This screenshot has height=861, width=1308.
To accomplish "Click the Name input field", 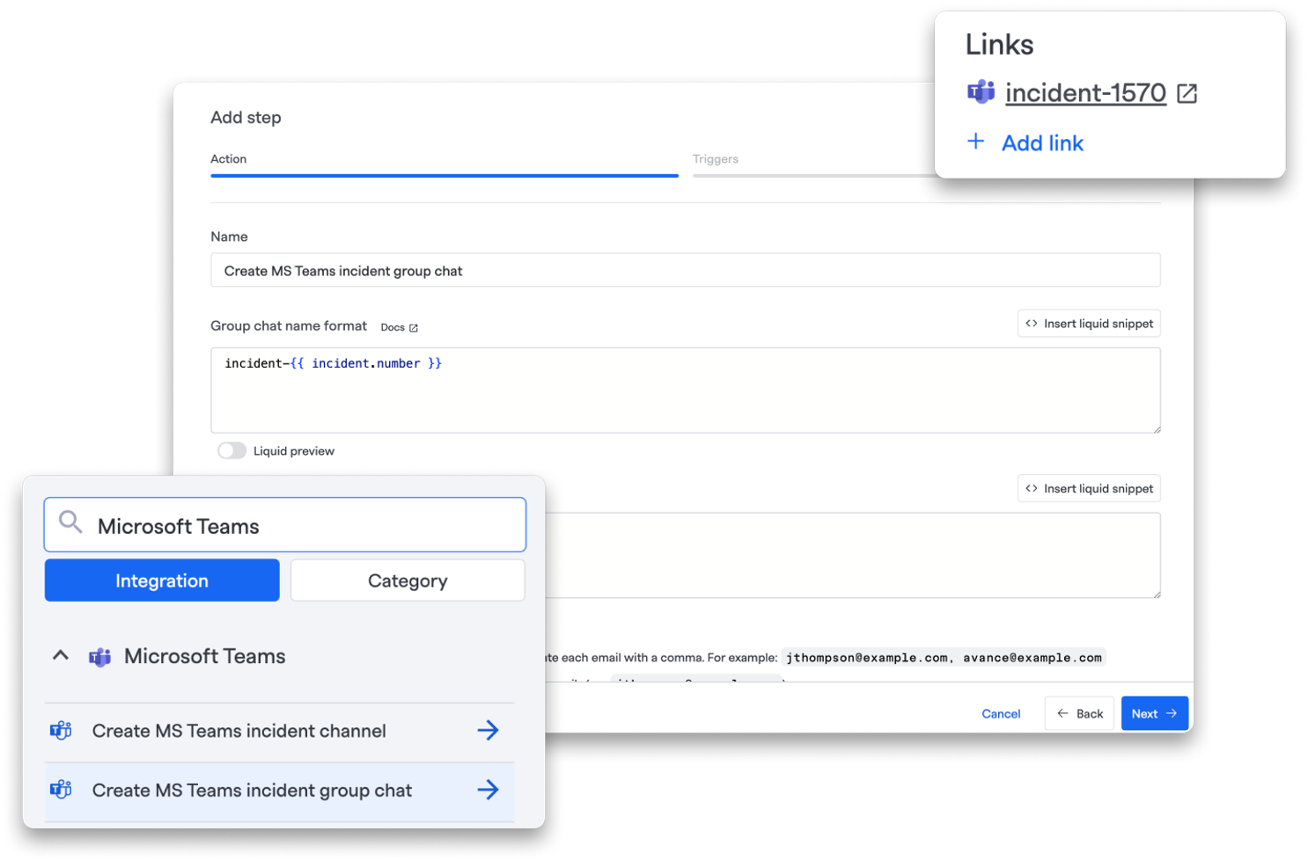I will 685,270.
